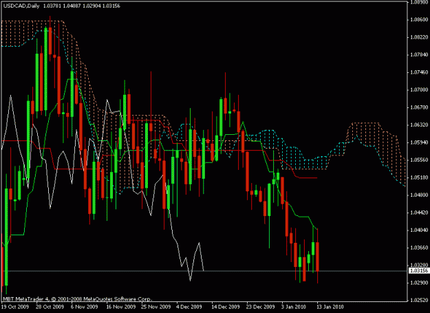
Task: Click the 1.07080 price scale label
Action: click(419, 90)
